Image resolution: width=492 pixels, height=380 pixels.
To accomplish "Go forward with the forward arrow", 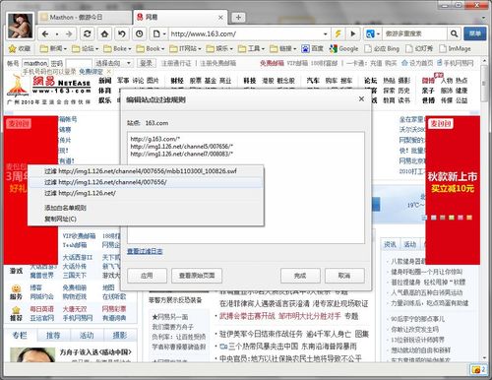I will pyautogui.click(x=69, y=33).
